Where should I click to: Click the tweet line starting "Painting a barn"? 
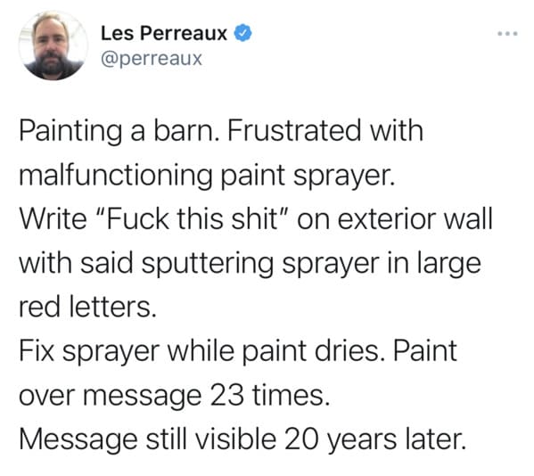(x=221, y=130)
